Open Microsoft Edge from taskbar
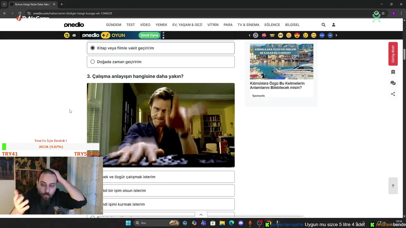 click(x=232, y=223)
